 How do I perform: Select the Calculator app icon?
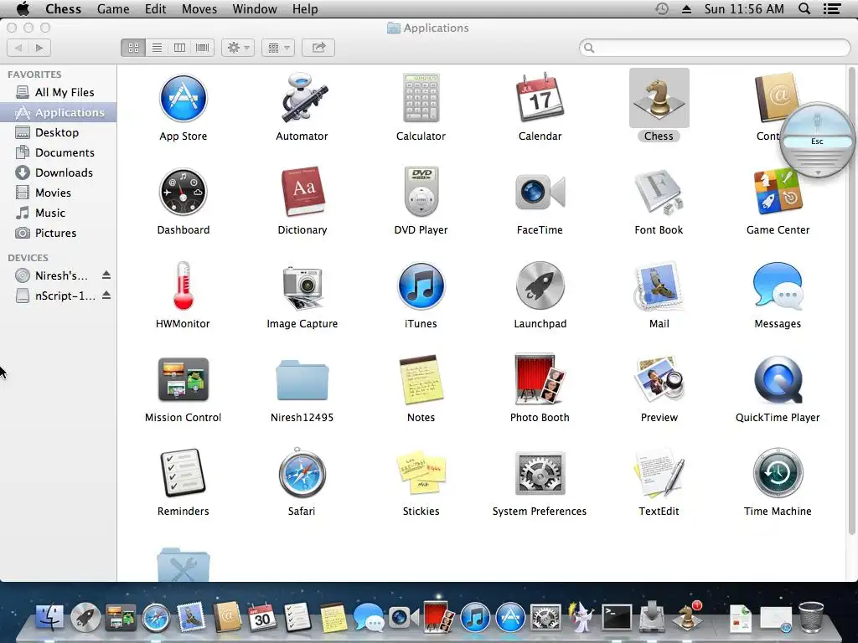click(x=421, y=99)
